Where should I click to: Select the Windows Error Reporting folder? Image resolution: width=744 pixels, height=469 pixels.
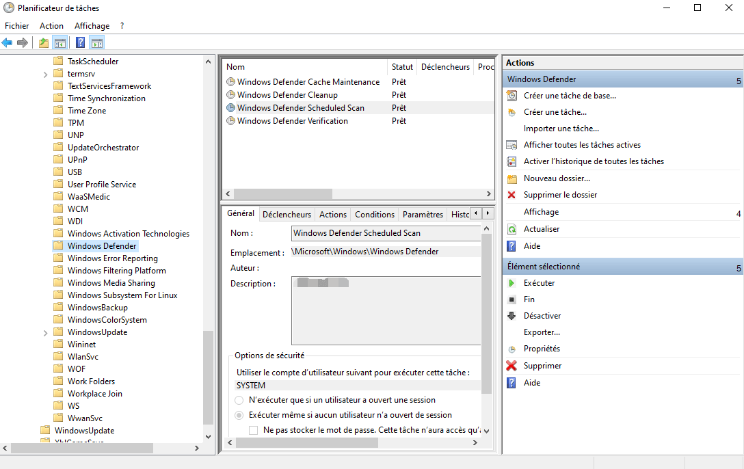(x=112, y=258)
